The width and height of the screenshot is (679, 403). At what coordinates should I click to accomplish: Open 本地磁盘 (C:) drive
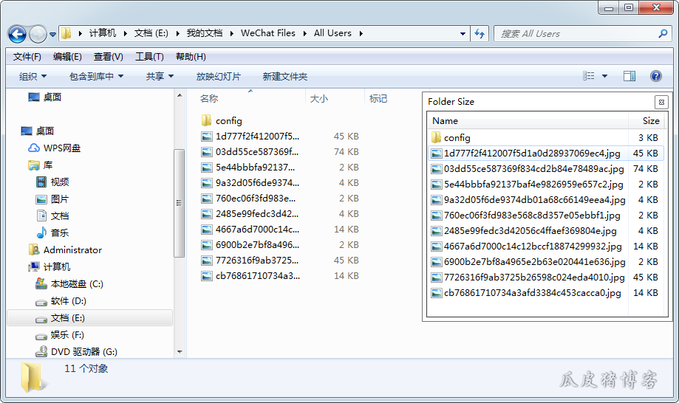point(69,284)
